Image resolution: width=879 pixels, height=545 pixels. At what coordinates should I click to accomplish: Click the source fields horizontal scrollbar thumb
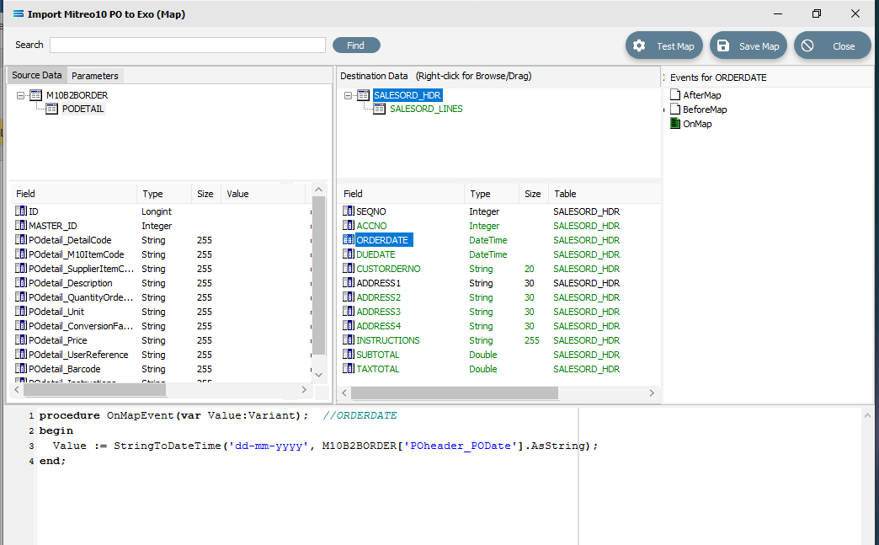[x=95, y=389]
